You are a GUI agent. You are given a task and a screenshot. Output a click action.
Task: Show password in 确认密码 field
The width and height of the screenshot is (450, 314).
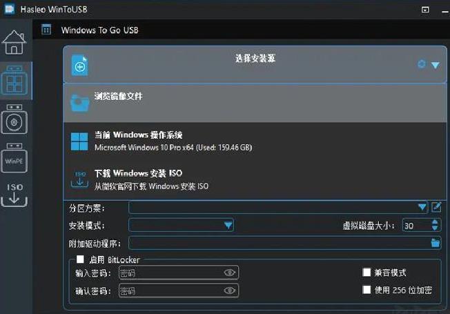230,291
